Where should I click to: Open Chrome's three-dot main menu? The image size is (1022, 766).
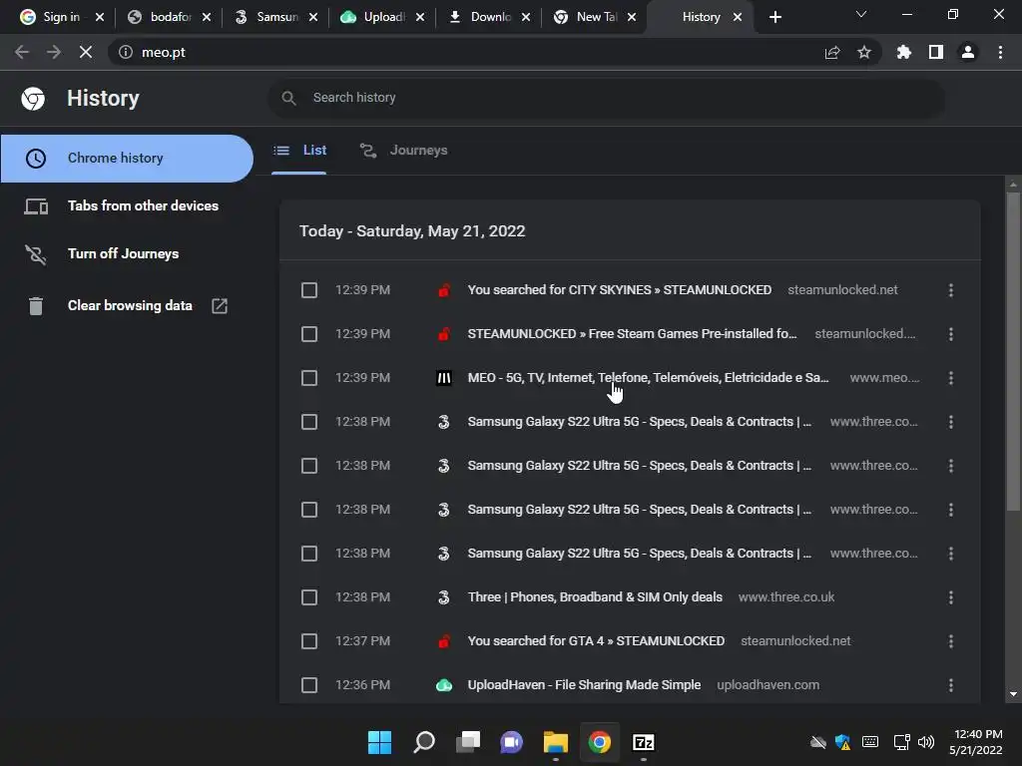point(1000,52)
